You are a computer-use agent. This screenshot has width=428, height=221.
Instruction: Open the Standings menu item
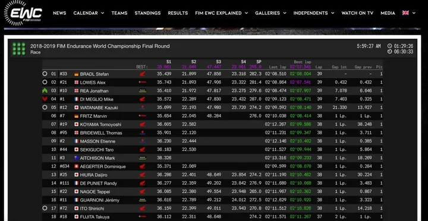[x=147, y=13]
